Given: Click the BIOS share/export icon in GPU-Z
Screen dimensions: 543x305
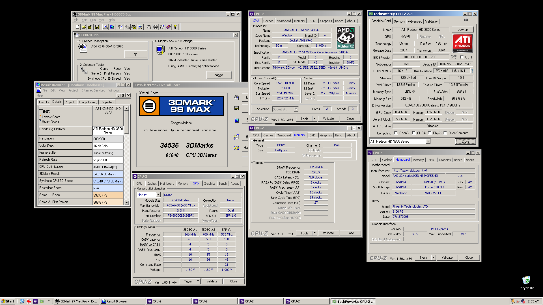Looking at the screenshot, I should (454, 57).
